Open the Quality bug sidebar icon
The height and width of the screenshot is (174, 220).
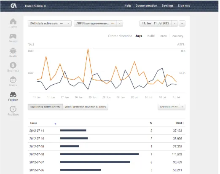13,53
